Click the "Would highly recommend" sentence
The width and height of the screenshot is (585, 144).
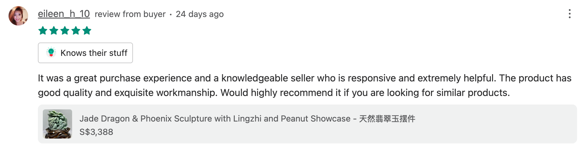pyautogui.click(x=365, y=93)
